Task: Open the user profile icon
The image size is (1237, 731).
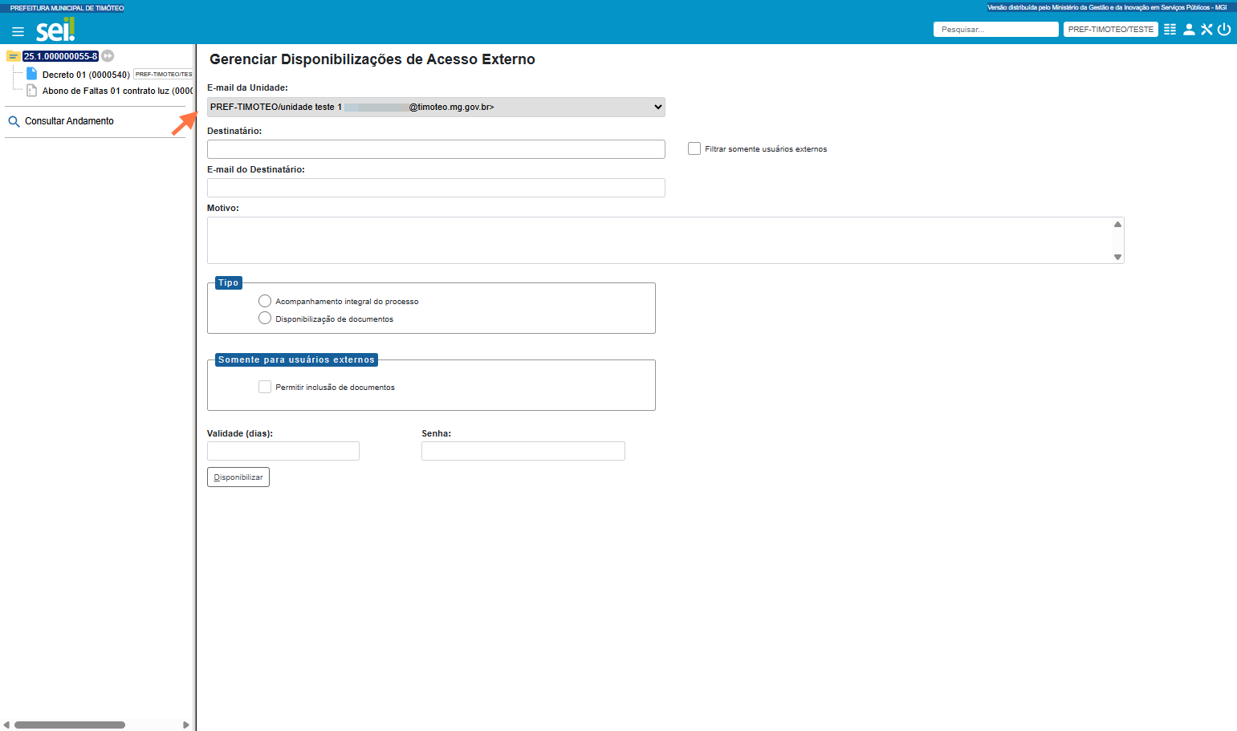Action: coord(1189,29)
